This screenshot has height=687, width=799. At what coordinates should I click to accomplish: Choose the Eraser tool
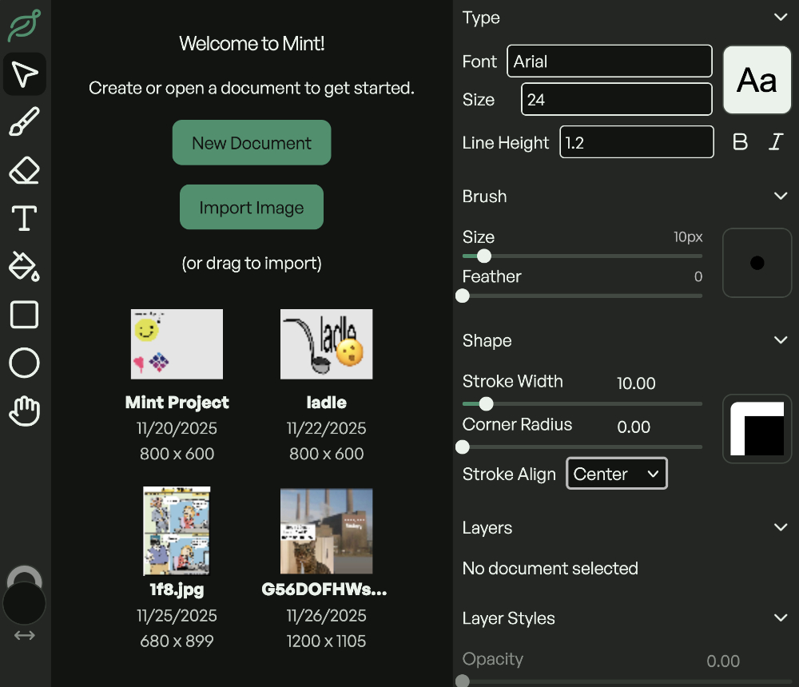click(24, 170)
